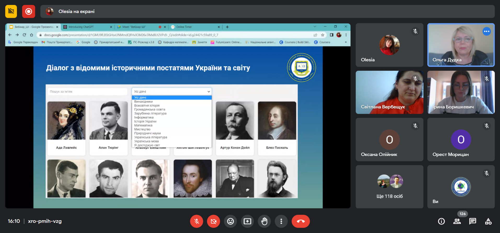500x233 pixels.
Task: Open options on Ольга Дудка's tile
Action: pos(486,31)
